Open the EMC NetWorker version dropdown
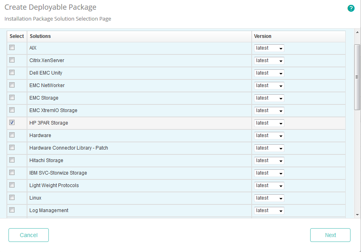The image size is (361, 252). (x=269, y=85)
